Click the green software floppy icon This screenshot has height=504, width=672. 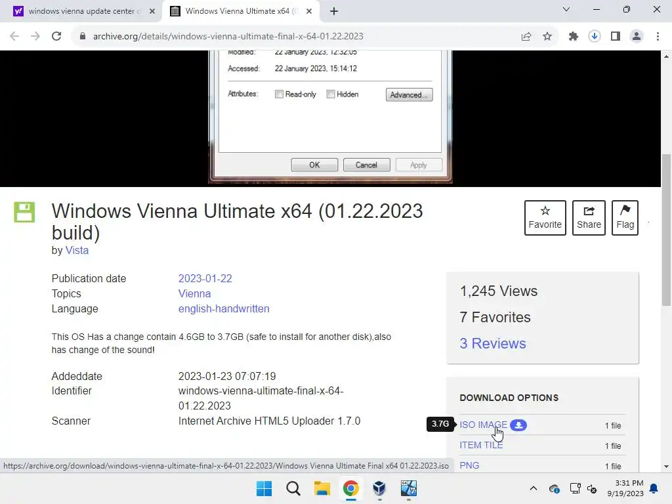click(24, 212)
